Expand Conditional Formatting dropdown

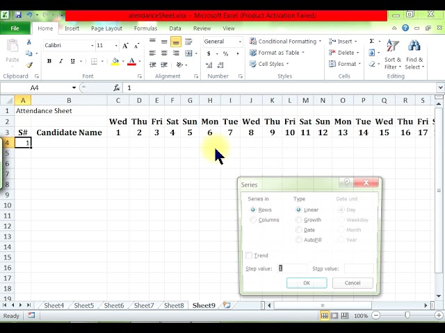[320, 42]
